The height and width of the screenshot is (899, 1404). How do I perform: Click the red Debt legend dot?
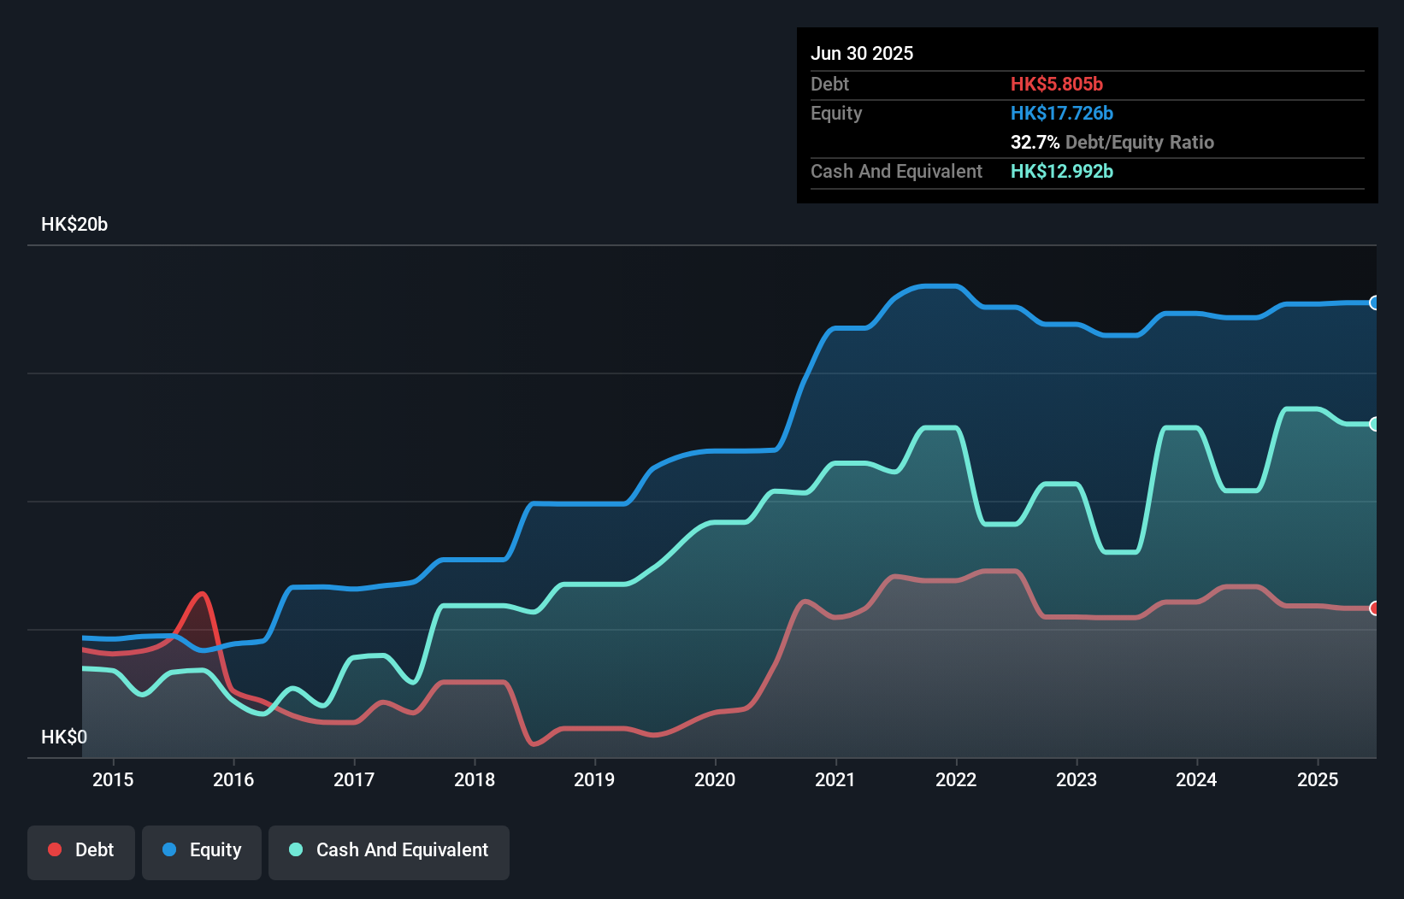pos(55,849)
